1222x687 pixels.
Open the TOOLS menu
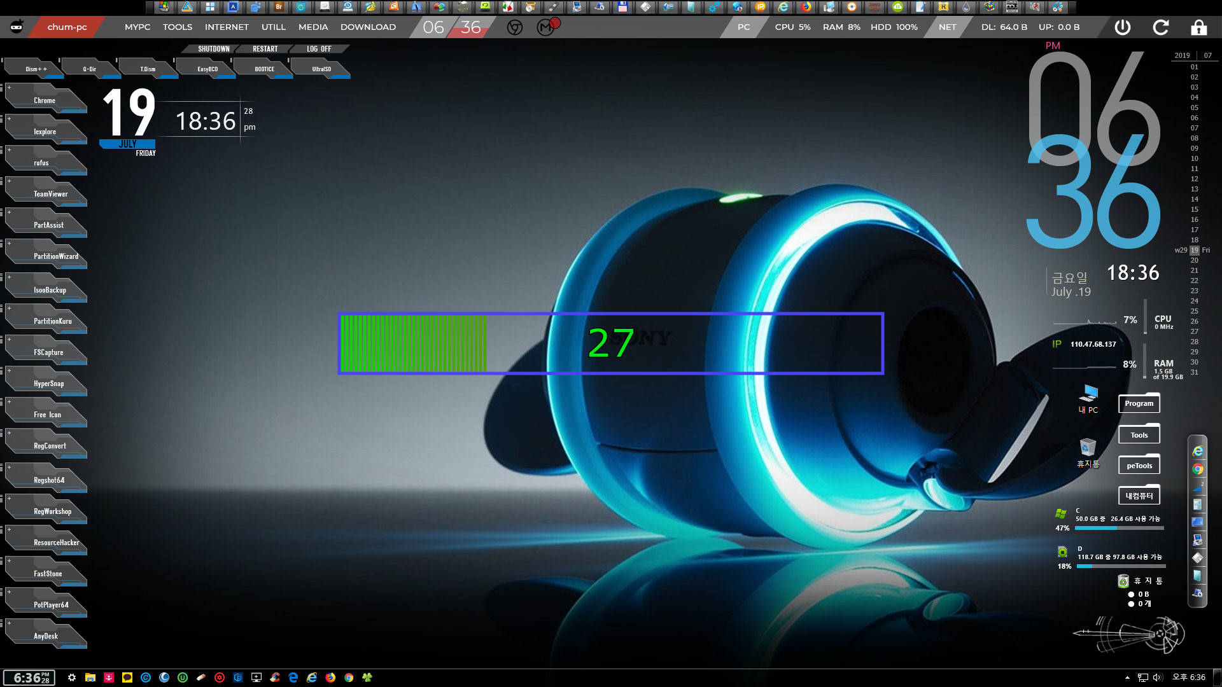(x=178, y=27)
